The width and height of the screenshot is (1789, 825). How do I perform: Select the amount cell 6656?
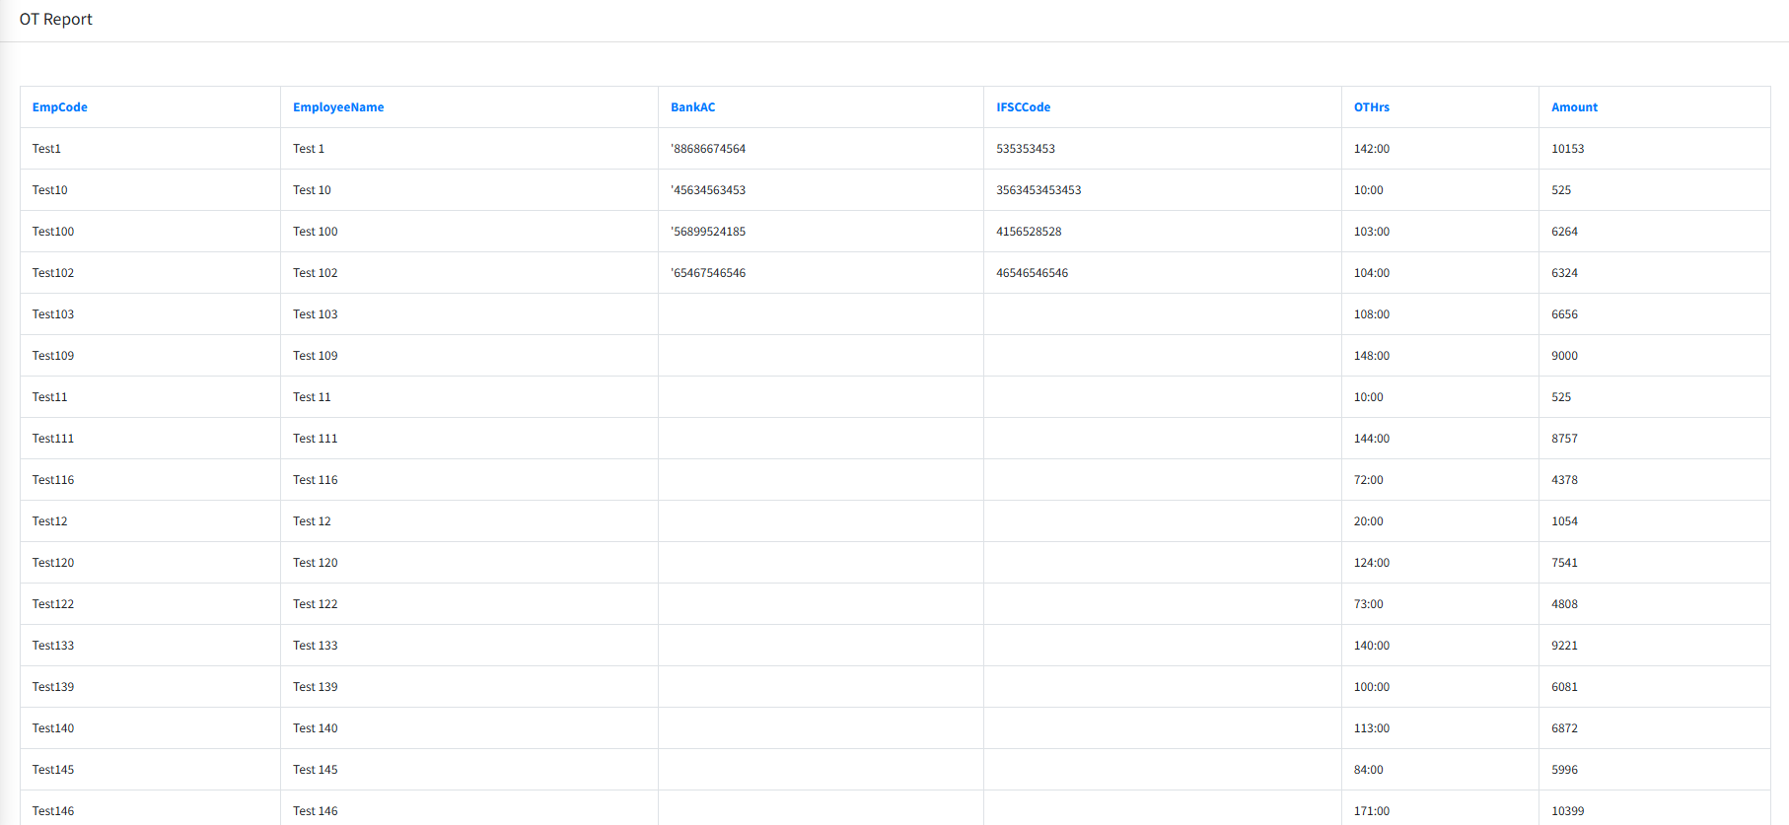tap(1564, 314)
